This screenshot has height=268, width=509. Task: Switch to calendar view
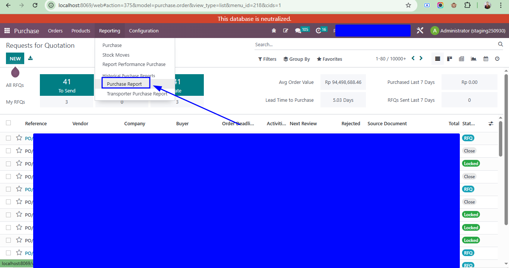point(486,59)
